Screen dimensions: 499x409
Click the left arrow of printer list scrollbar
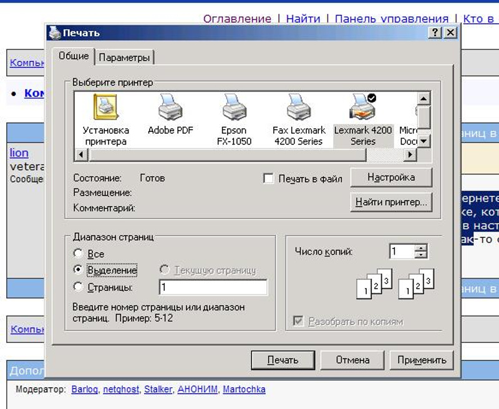81,154
